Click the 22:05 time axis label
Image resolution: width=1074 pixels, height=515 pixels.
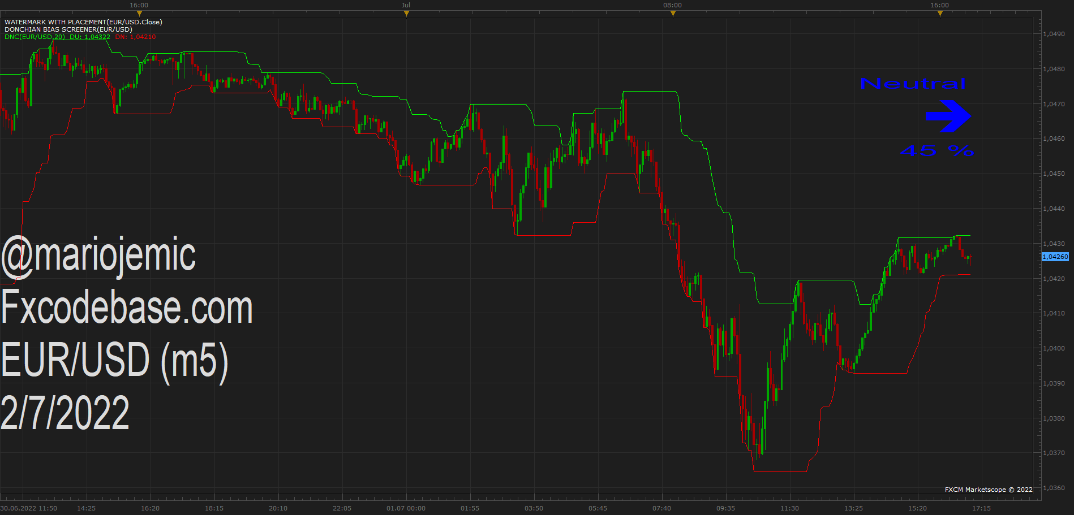pyautogui.click(x=342, y=508)
